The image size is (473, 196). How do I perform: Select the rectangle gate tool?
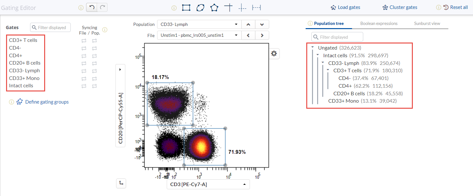186,8
